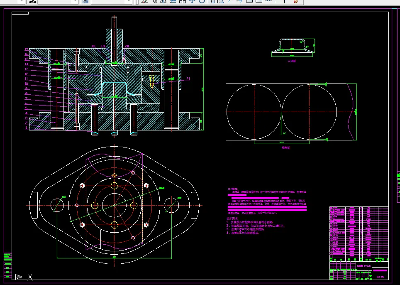
Task: Select part callout number 3
Action: [26, 118]
